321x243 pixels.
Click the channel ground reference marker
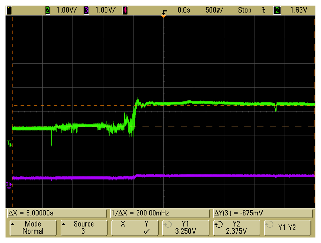(x=8, y=185)
